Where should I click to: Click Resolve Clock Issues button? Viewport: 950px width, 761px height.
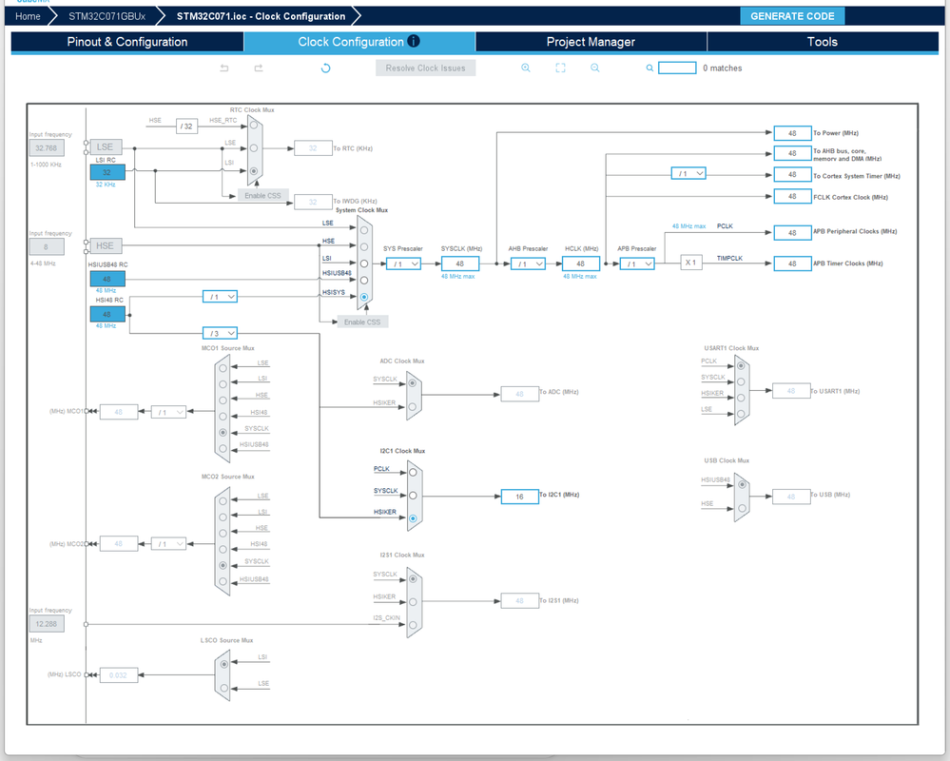425,68
